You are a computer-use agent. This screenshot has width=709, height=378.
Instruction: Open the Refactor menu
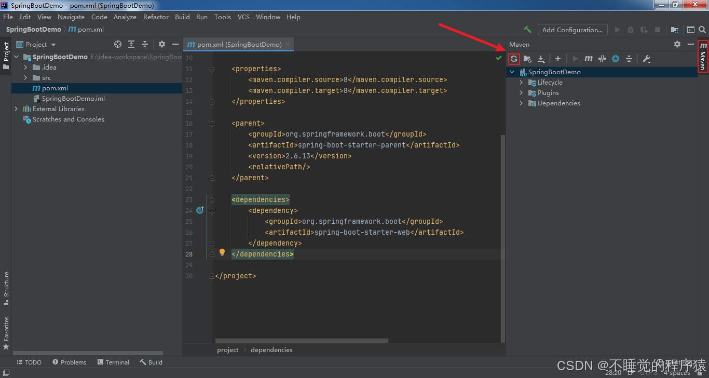[x=156, y=17]
